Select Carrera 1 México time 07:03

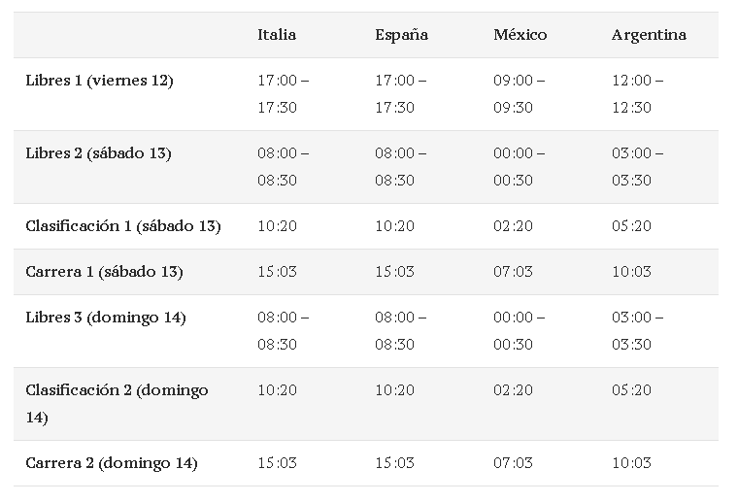pyautogui.click(x=513, y=272)
